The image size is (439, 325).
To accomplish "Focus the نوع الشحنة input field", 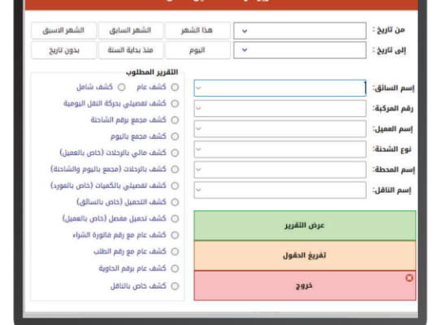I will point(280,149).
